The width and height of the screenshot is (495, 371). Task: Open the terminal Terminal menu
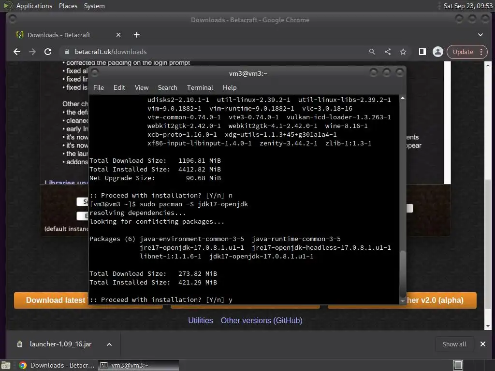pyautogui.click(x=200, y=88)
